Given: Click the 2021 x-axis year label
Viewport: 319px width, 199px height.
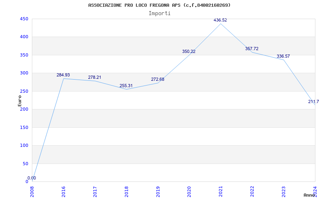Looking at the screenshot, I should [x=221, y=191].
